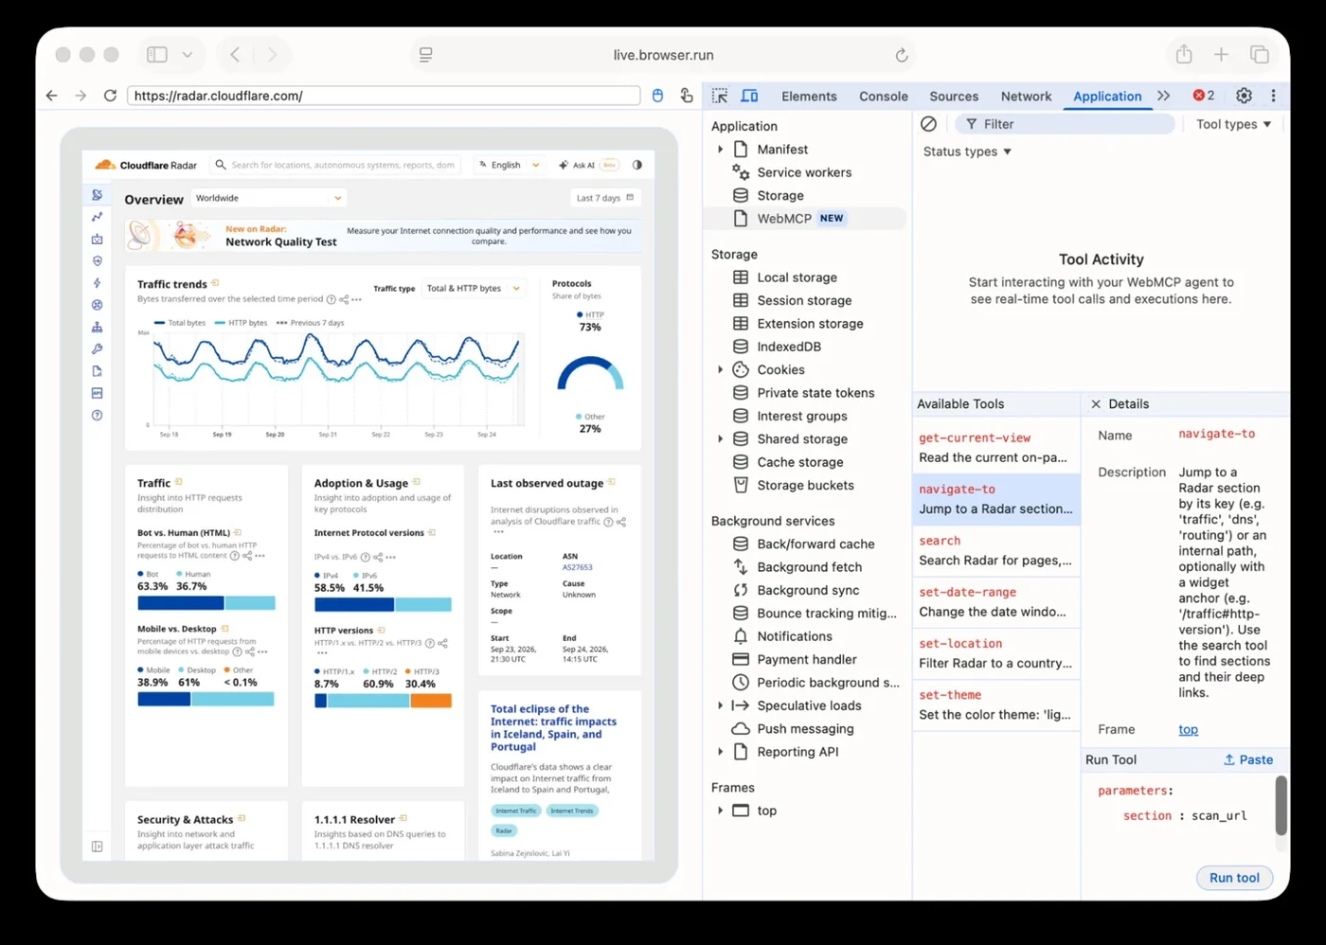Close the tool Details pane
The width and height of the screenshot is (1326, 945).
click(1096, 404)
